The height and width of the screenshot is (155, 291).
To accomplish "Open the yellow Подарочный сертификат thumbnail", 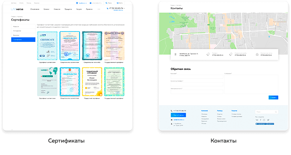I will (92, 82).
